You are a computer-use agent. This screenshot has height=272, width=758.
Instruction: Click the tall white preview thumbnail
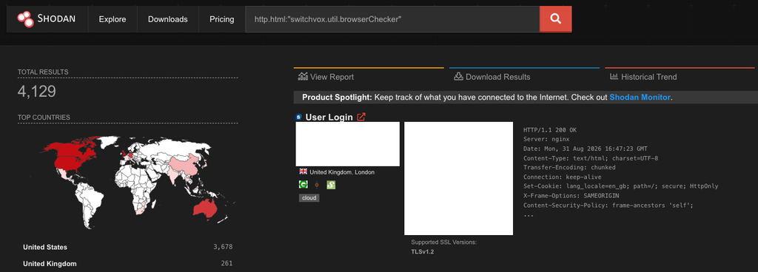[458, 178]
